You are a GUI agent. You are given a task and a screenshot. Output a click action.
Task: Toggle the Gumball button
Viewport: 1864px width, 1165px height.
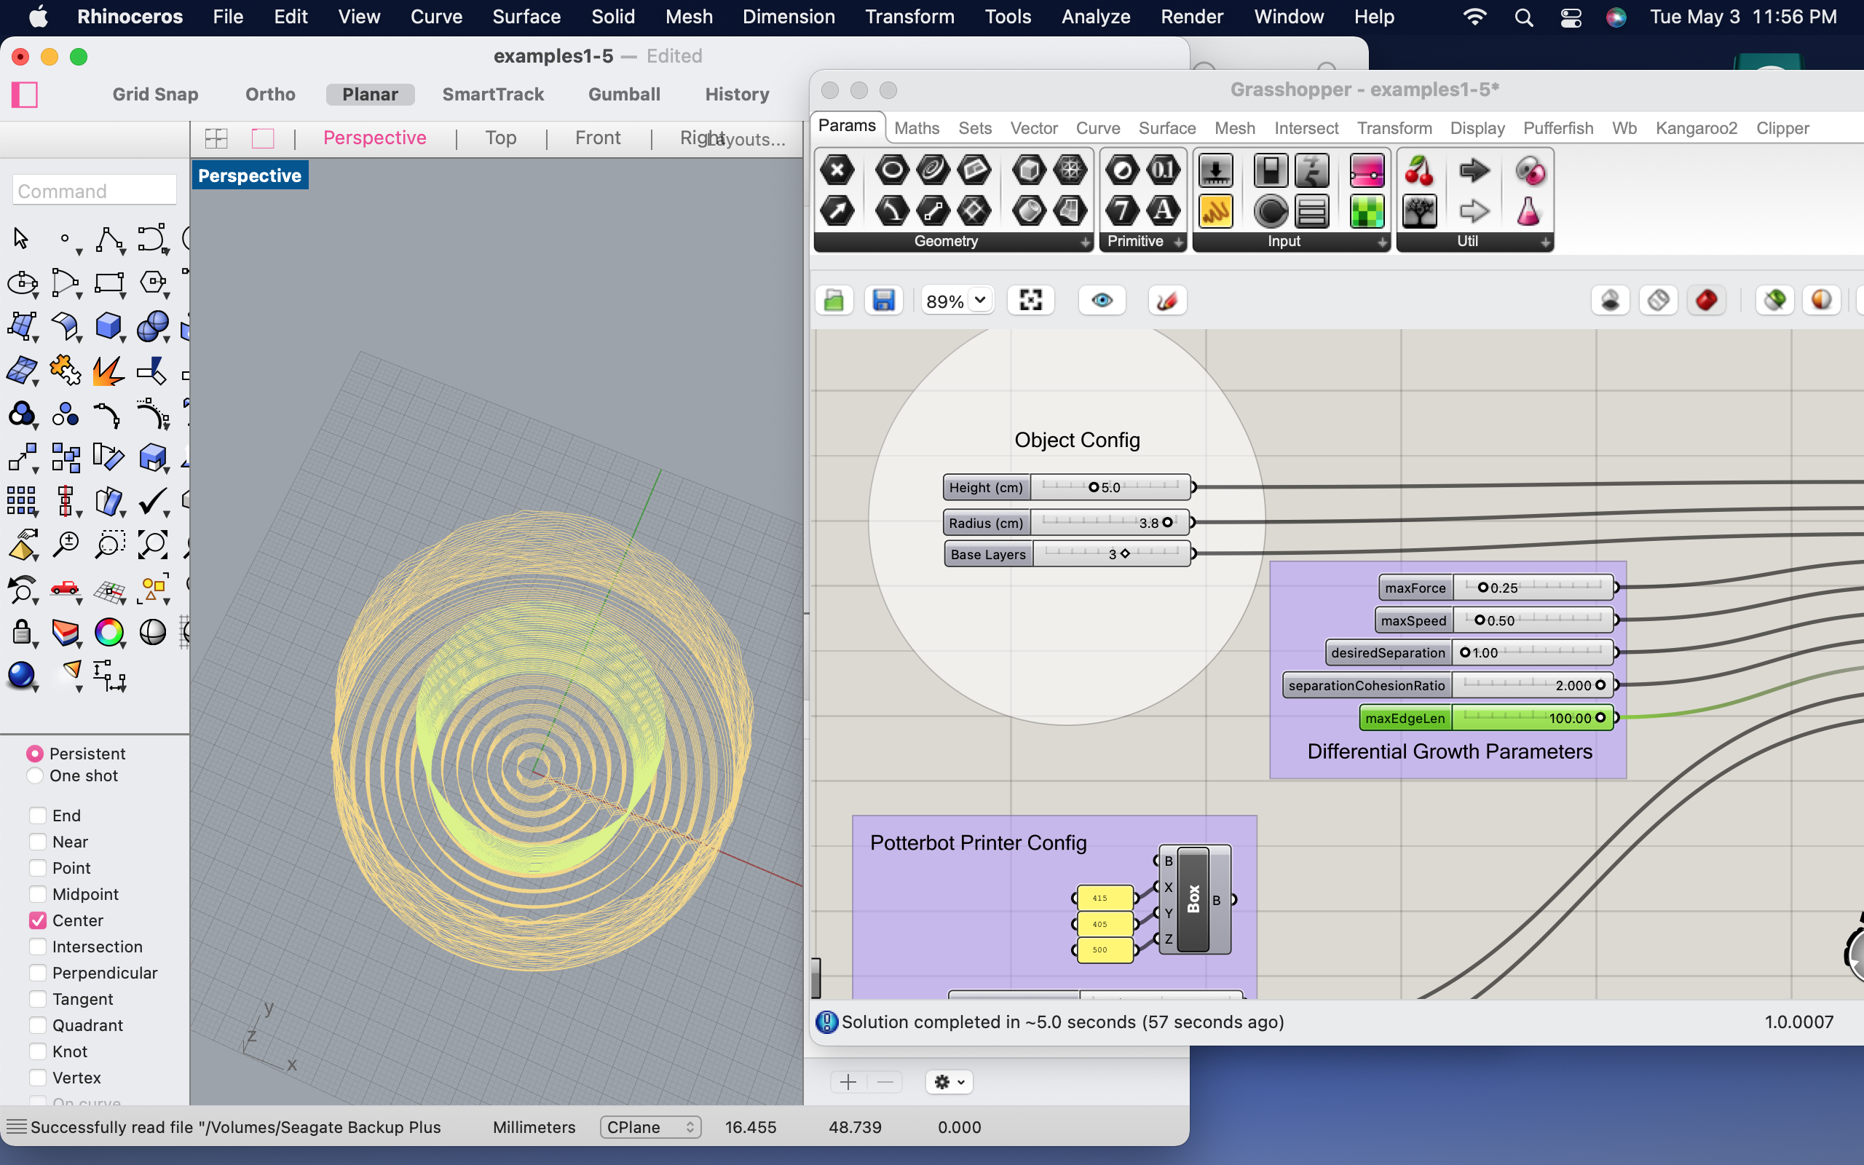624,94
